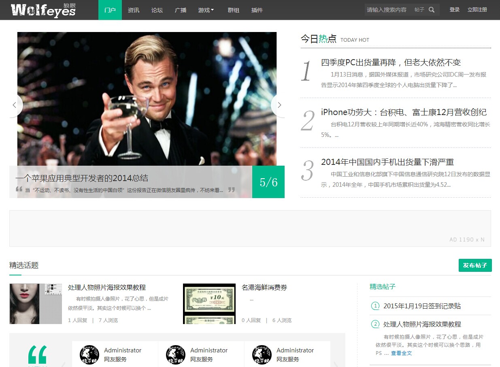Click the Wolfeyes site logo
This screenshot has height=367, width=500.
click(x=43, y=10)
